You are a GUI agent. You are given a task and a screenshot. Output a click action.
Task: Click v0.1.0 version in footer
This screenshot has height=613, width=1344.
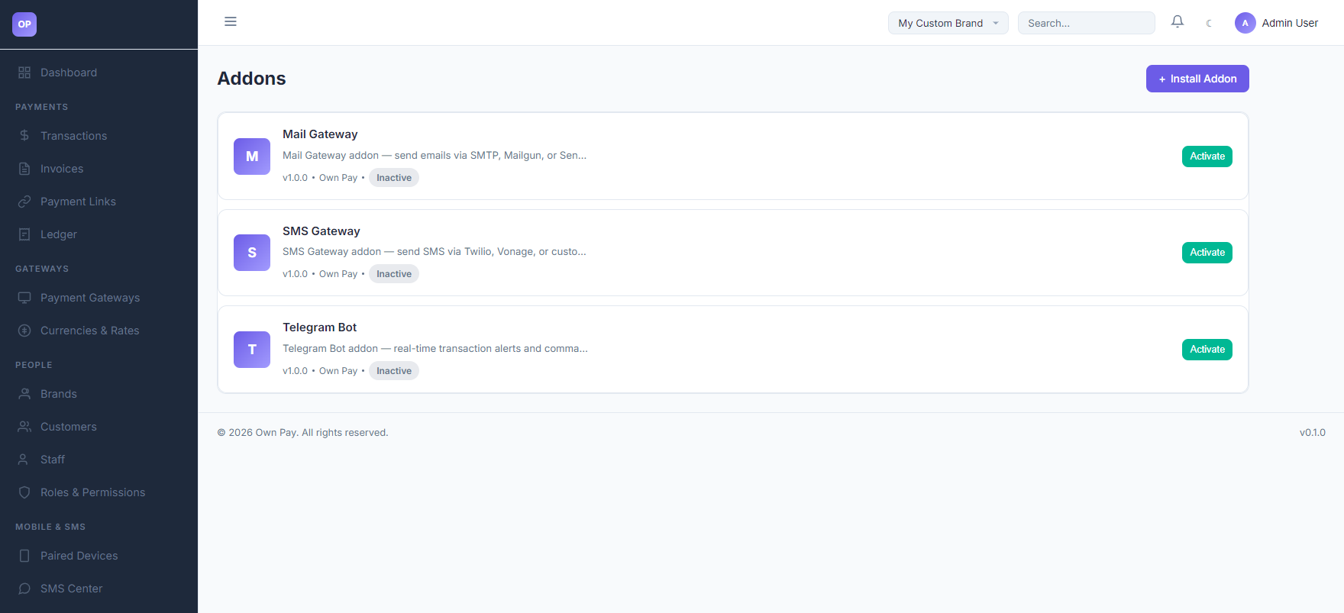coord(1313,433)
